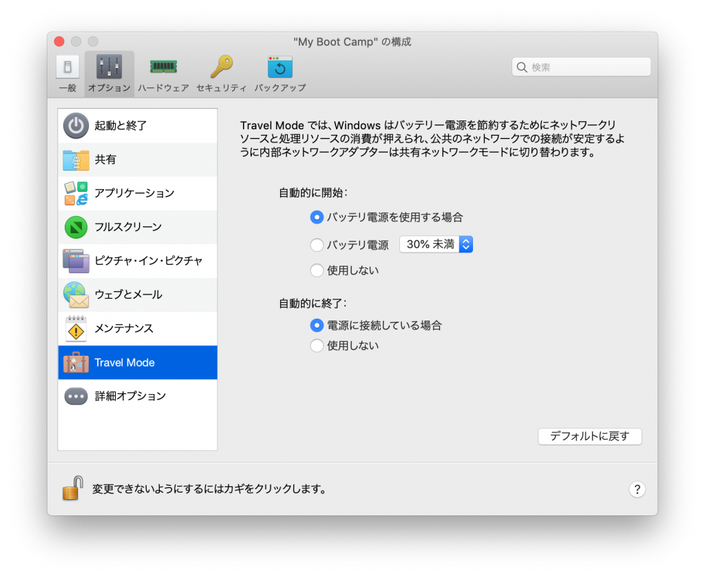Select Travel Mode in sidebar list
This screenshot has width=705, height=578.
(138, 362)
